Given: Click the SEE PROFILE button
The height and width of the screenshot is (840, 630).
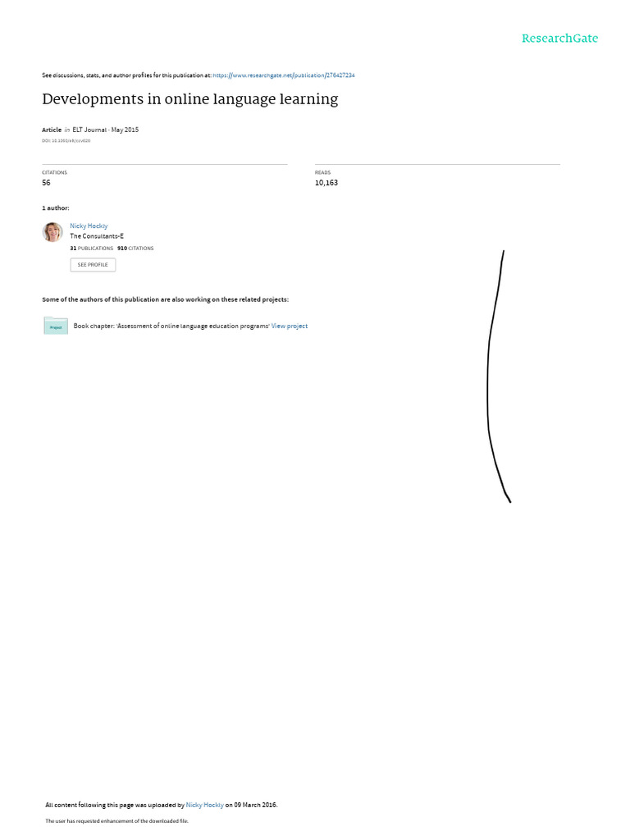Looking at the screenshot, I should pyautogui.click(x=93, y=265).
